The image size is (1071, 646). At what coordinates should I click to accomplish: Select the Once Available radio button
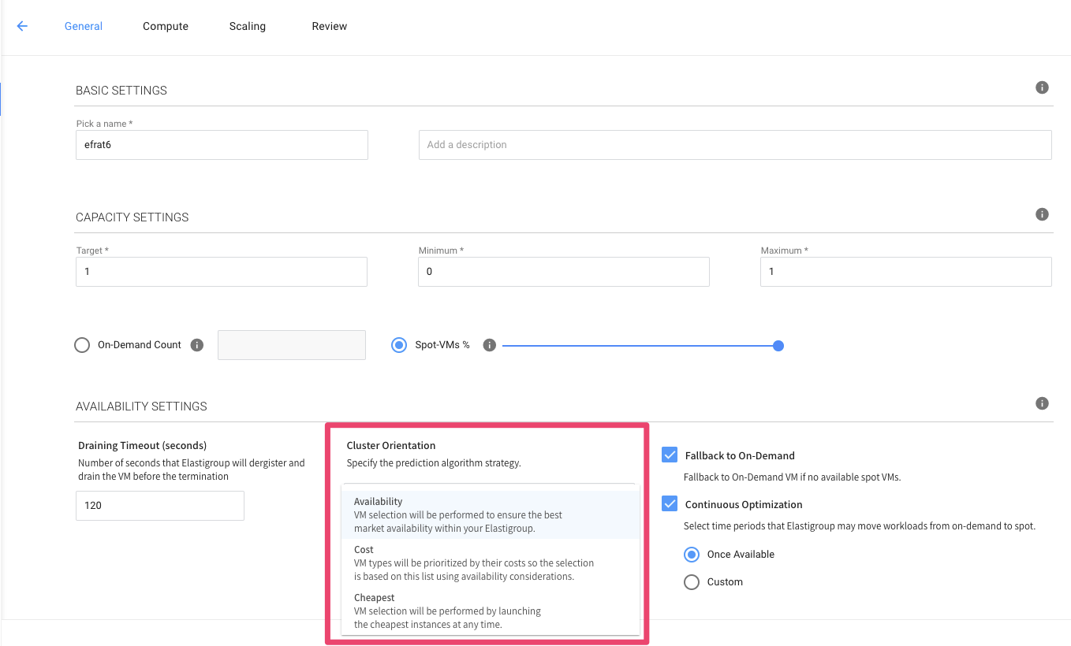click(692, 555)
